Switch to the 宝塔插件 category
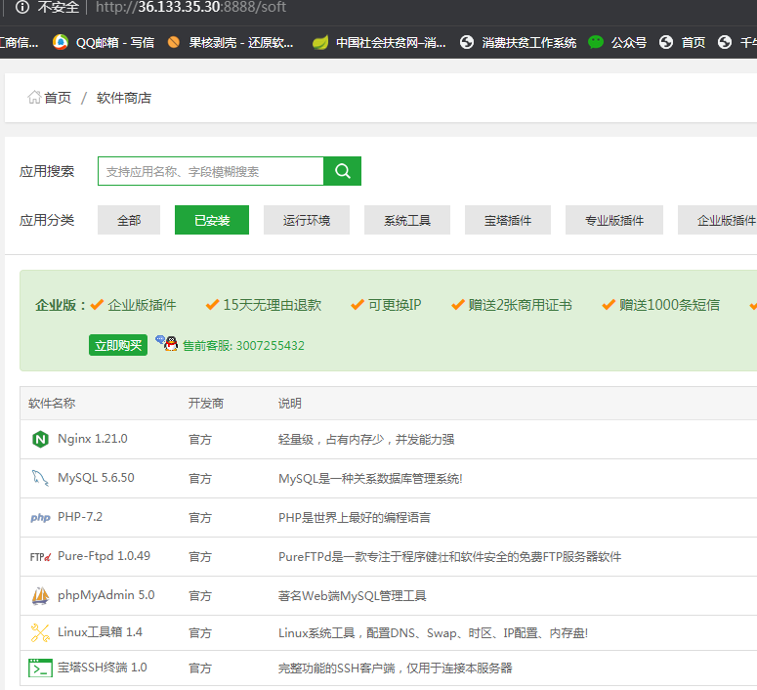The height and width of the screenshot is (690, 757). click(x=508, y=220)
